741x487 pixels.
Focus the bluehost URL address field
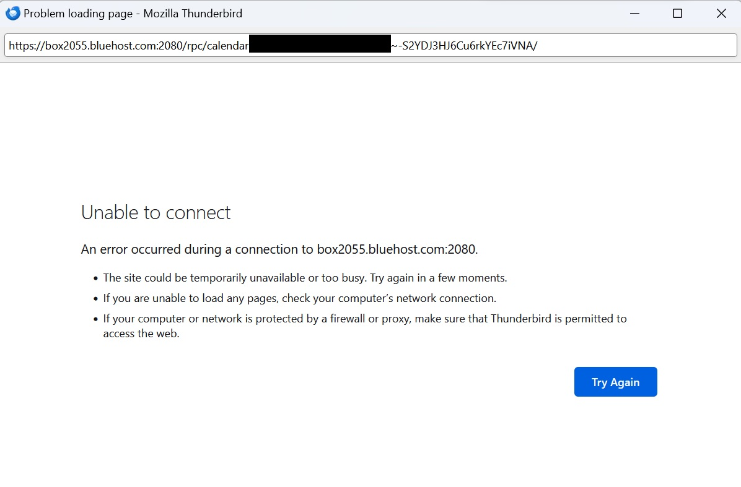coord(620,45)
